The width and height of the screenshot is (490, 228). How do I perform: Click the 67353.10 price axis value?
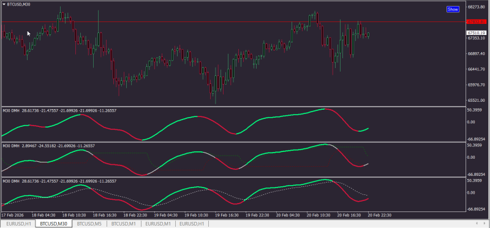coord(477,38)
